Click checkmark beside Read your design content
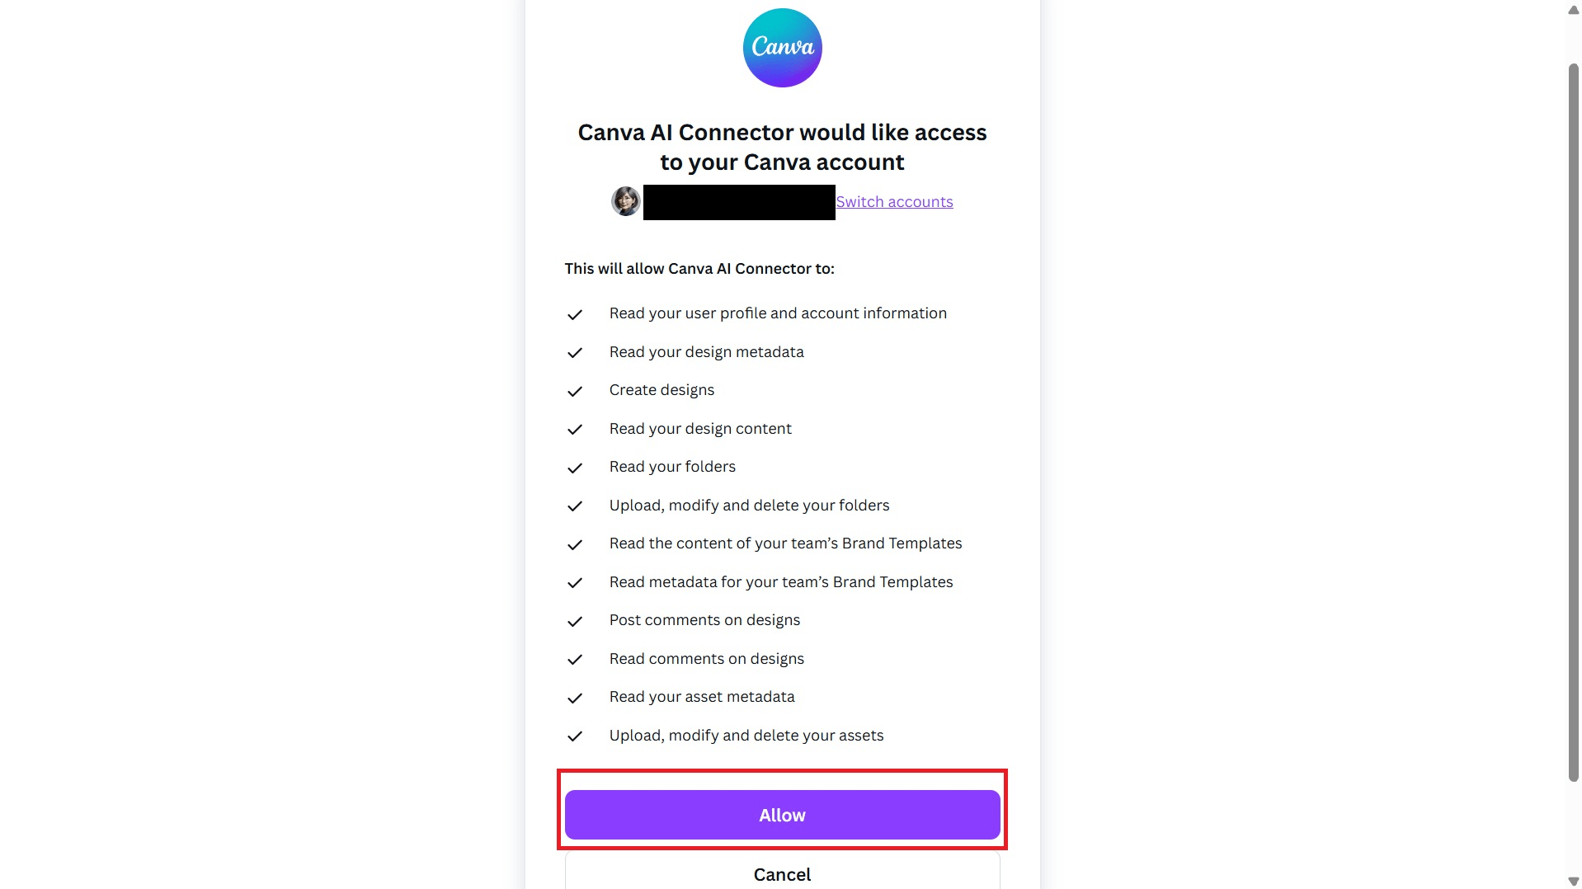Viewport: 1582px width, 889px height. click(x=575, y=430)
